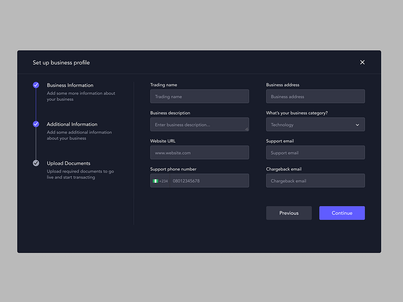Open the Set up business profile header area

tap(61, 62)
